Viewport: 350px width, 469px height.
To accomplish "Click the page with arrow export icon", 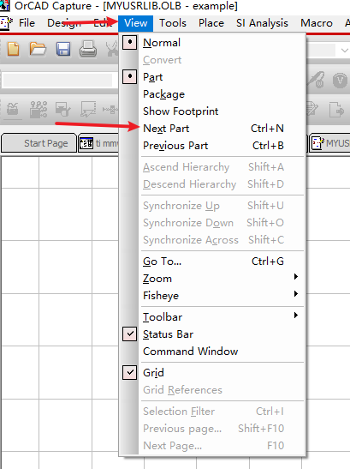I will point(336,109).
